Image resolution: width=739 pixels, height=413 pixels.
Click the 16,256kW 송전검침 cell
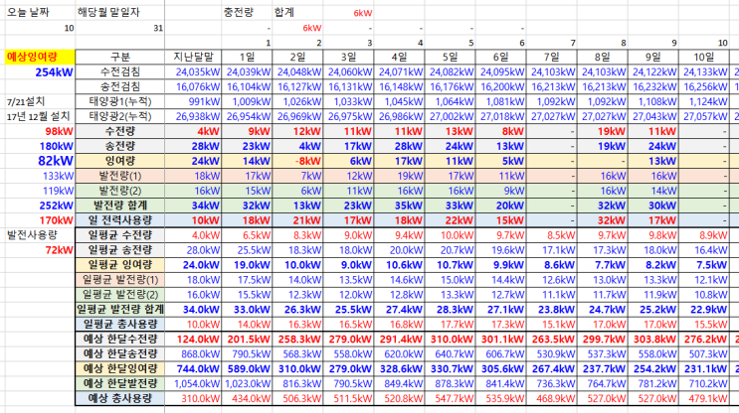click(703, 86)
